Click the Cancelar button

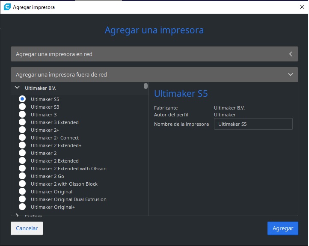(27, 228)
